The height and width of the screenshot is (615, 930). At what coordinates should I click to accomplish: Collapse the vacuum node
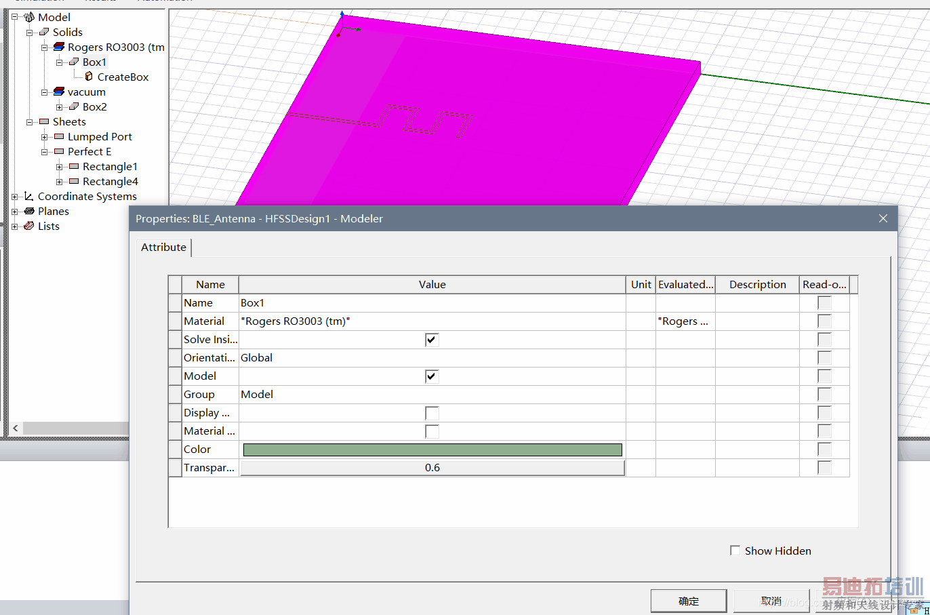44,92
